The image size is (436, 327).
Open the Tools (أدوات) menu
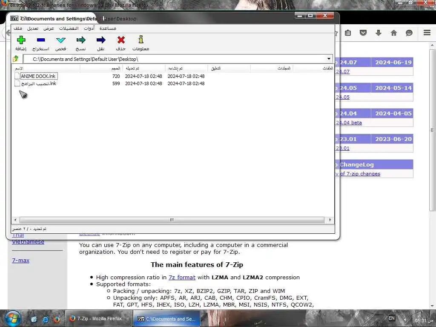pyautogui.click(x=89, y=29)
